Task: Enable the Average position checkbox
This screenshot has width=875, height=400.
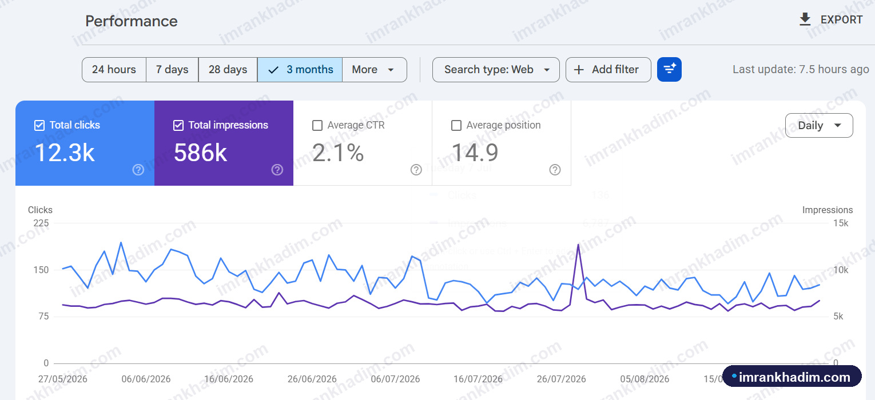Action: pyautogui.click(x=456, y=125)
